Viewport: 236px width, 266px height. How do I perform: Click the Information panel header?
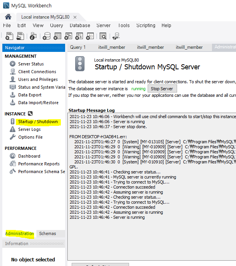click(34, 244)
